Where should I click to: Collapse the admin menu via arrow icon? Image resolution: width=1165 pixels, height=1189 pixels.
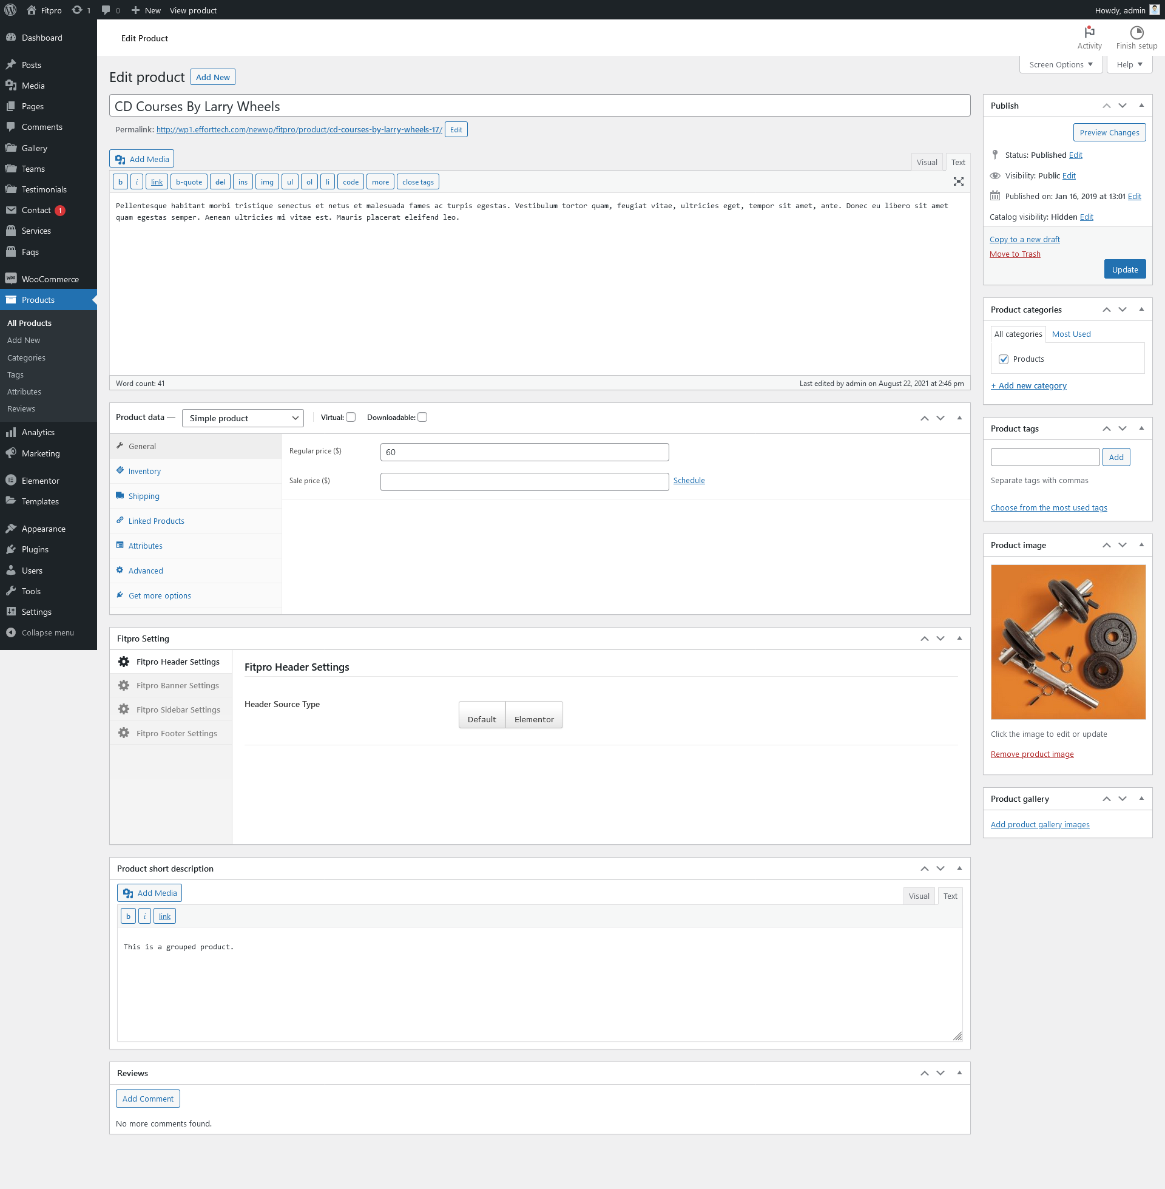[11, 633]
